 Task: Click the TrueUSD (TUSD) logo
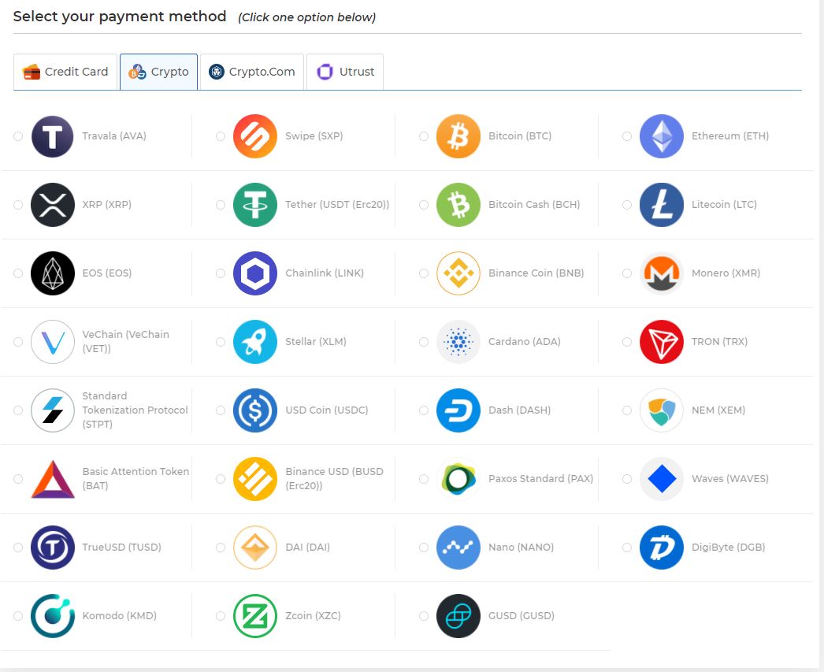(x=53, y=548)
